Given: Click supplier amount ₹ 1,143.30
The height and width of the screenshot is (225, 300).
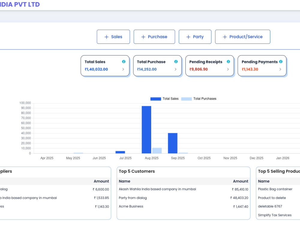Looking at the screenshot, I should 102,207.
